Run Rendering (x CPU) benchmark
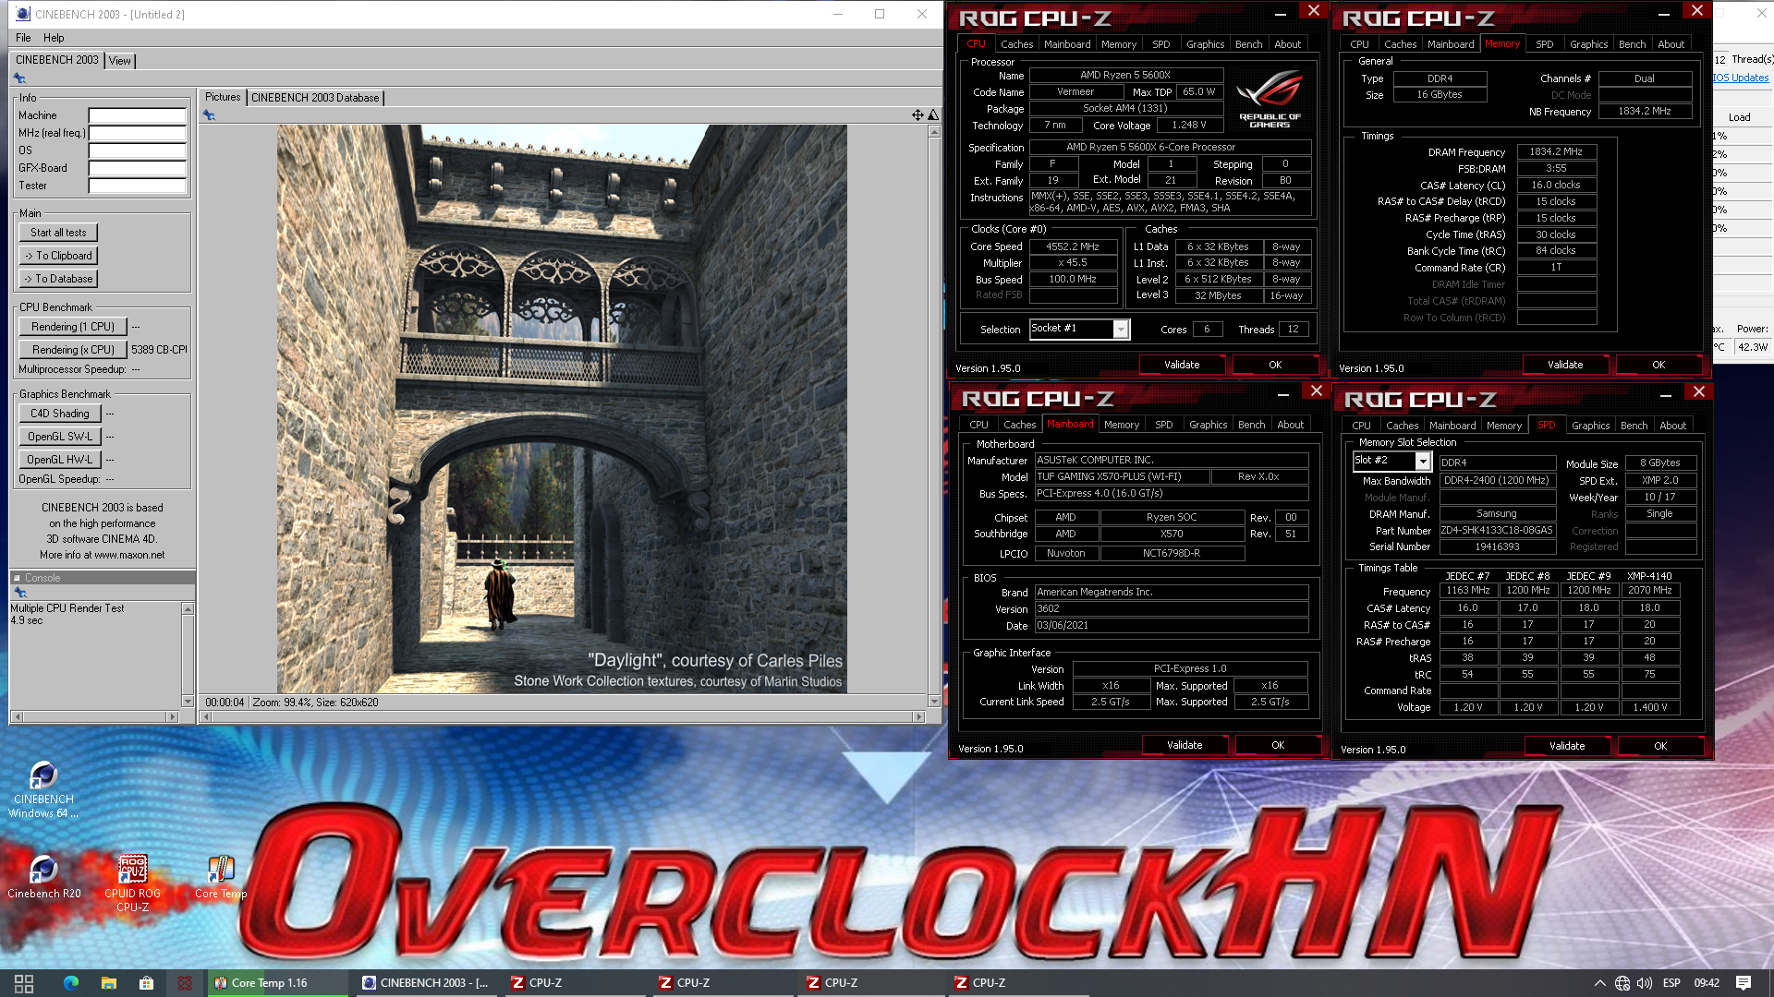This screenshot has width=1774, height=997. tap(73, 350)
